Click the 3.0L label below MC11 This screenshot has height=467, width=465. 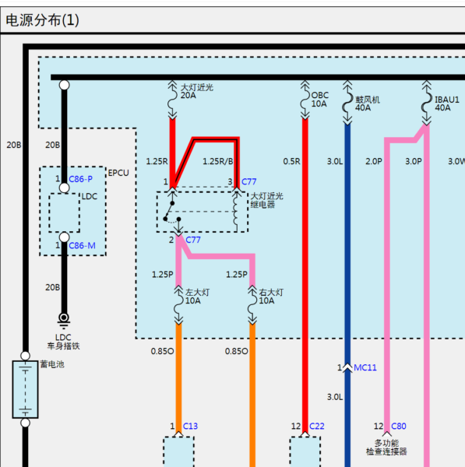point(335,397)
